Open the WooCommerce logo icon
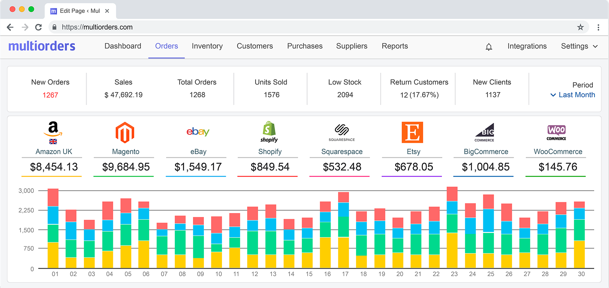Viewport: 609px width, 288px height. pos(556,132)
